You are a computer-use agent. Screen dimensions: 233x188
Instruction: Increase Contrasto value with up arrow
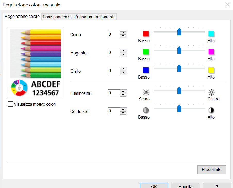[x=123, y=109]
